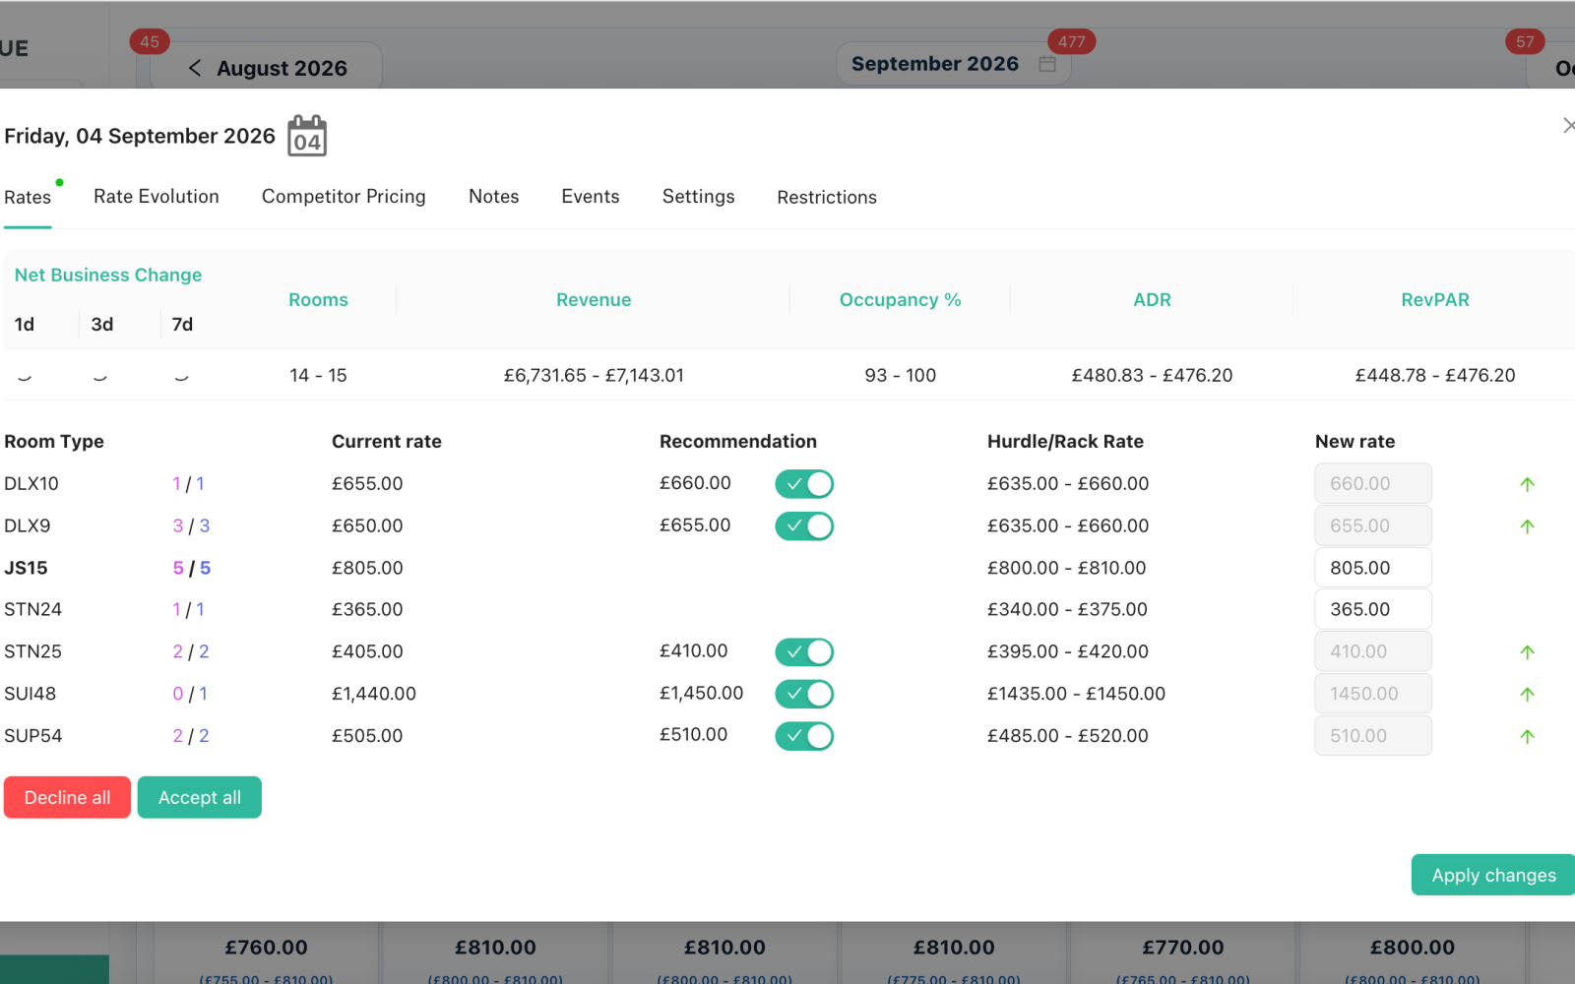Click the £1435.00 - £1450.00 hurdle range
1575x984 pixels.
(1077, 694)
